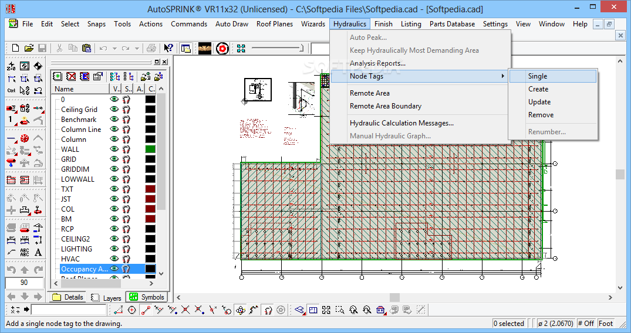This screenshot has height=333, width=631.
Task: Click the Foot units status bar entry
Action: coord(606,324)
